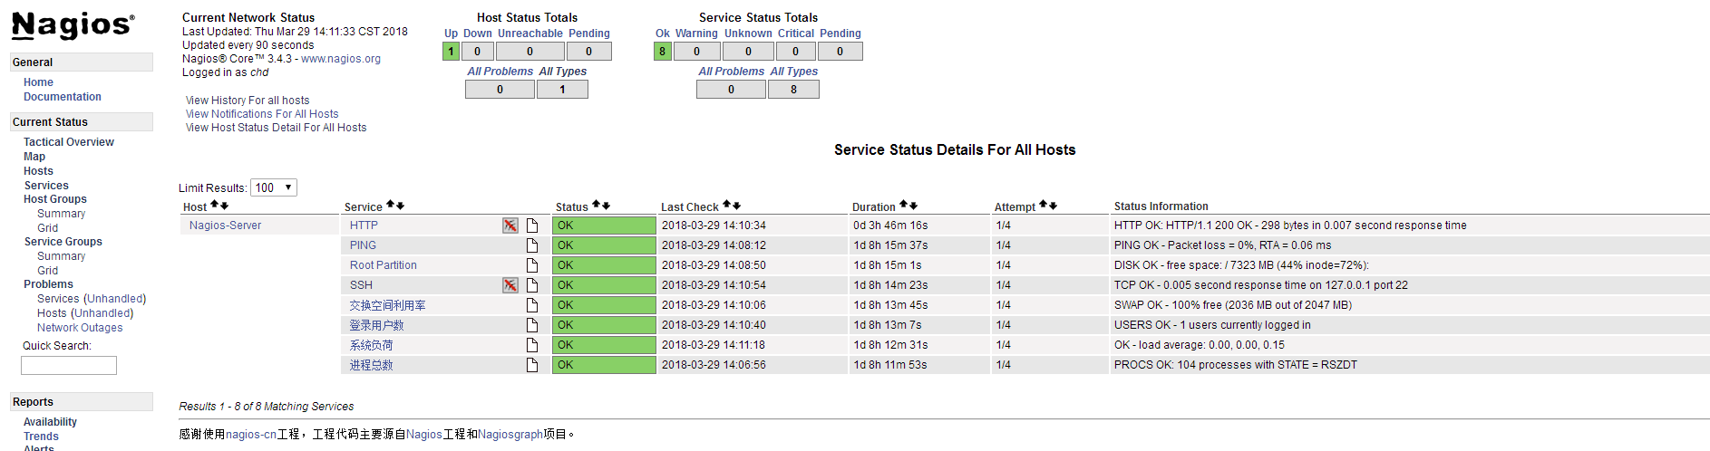The height and width of the screenshot is (451, 1710).
Task: Open Documentation in sidebar
Action: (x=63, y=97)
